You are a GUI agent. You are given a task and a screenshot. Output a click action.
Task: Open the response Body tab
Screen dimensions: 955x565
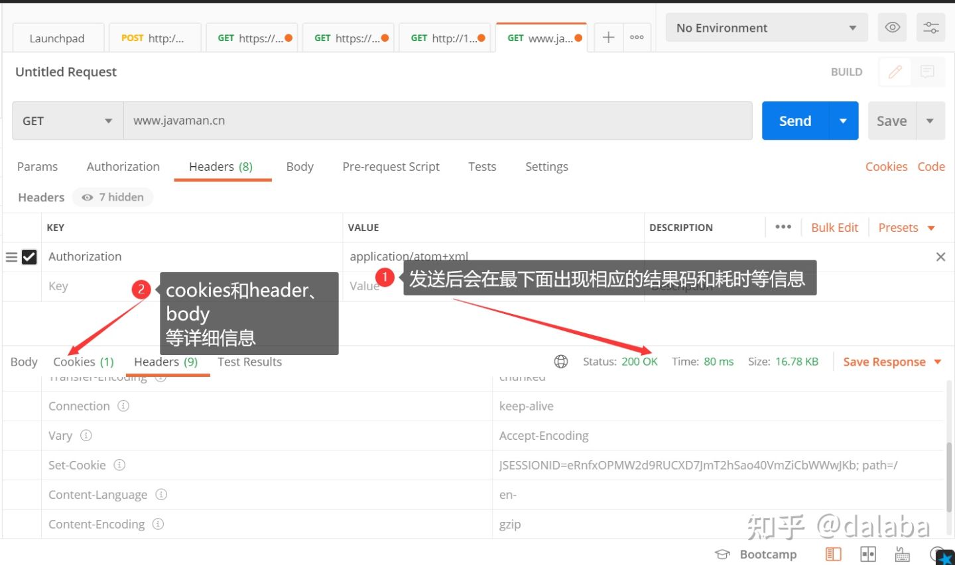(x=24, y=362)
